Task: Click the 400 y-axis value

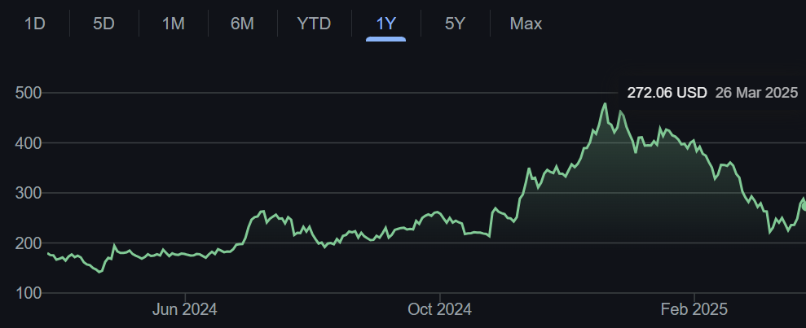Action: point(29,142)
